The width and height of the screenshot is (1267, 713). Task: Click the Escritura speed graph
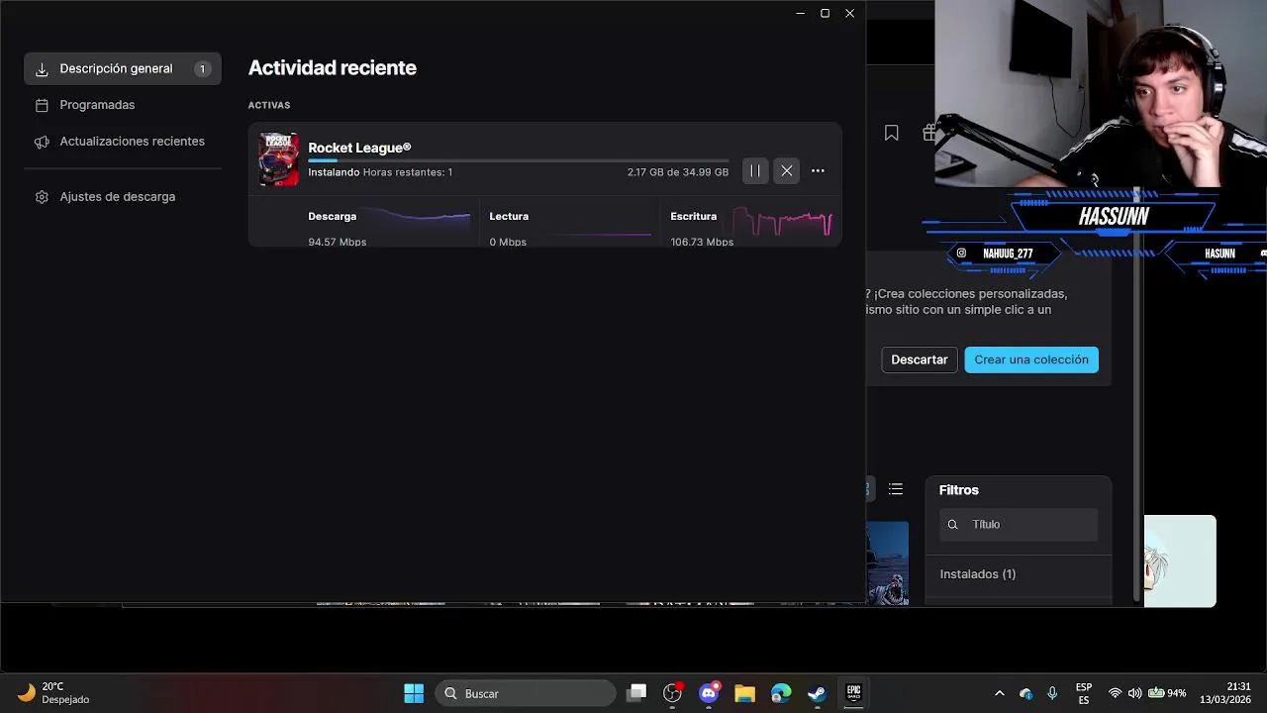coord(782,222)
